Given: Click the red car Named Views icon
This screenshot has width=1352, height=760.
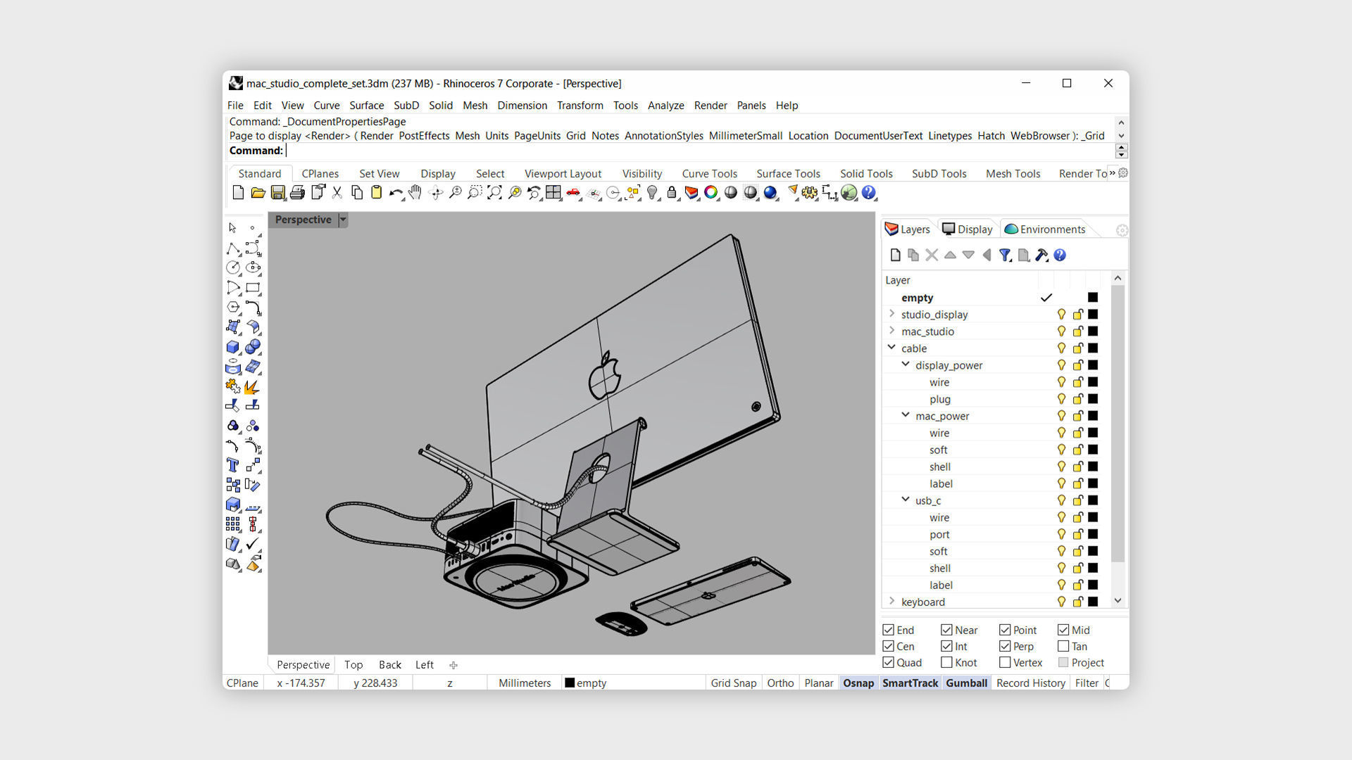Looking at the screenshot, I should click(573, 193).
